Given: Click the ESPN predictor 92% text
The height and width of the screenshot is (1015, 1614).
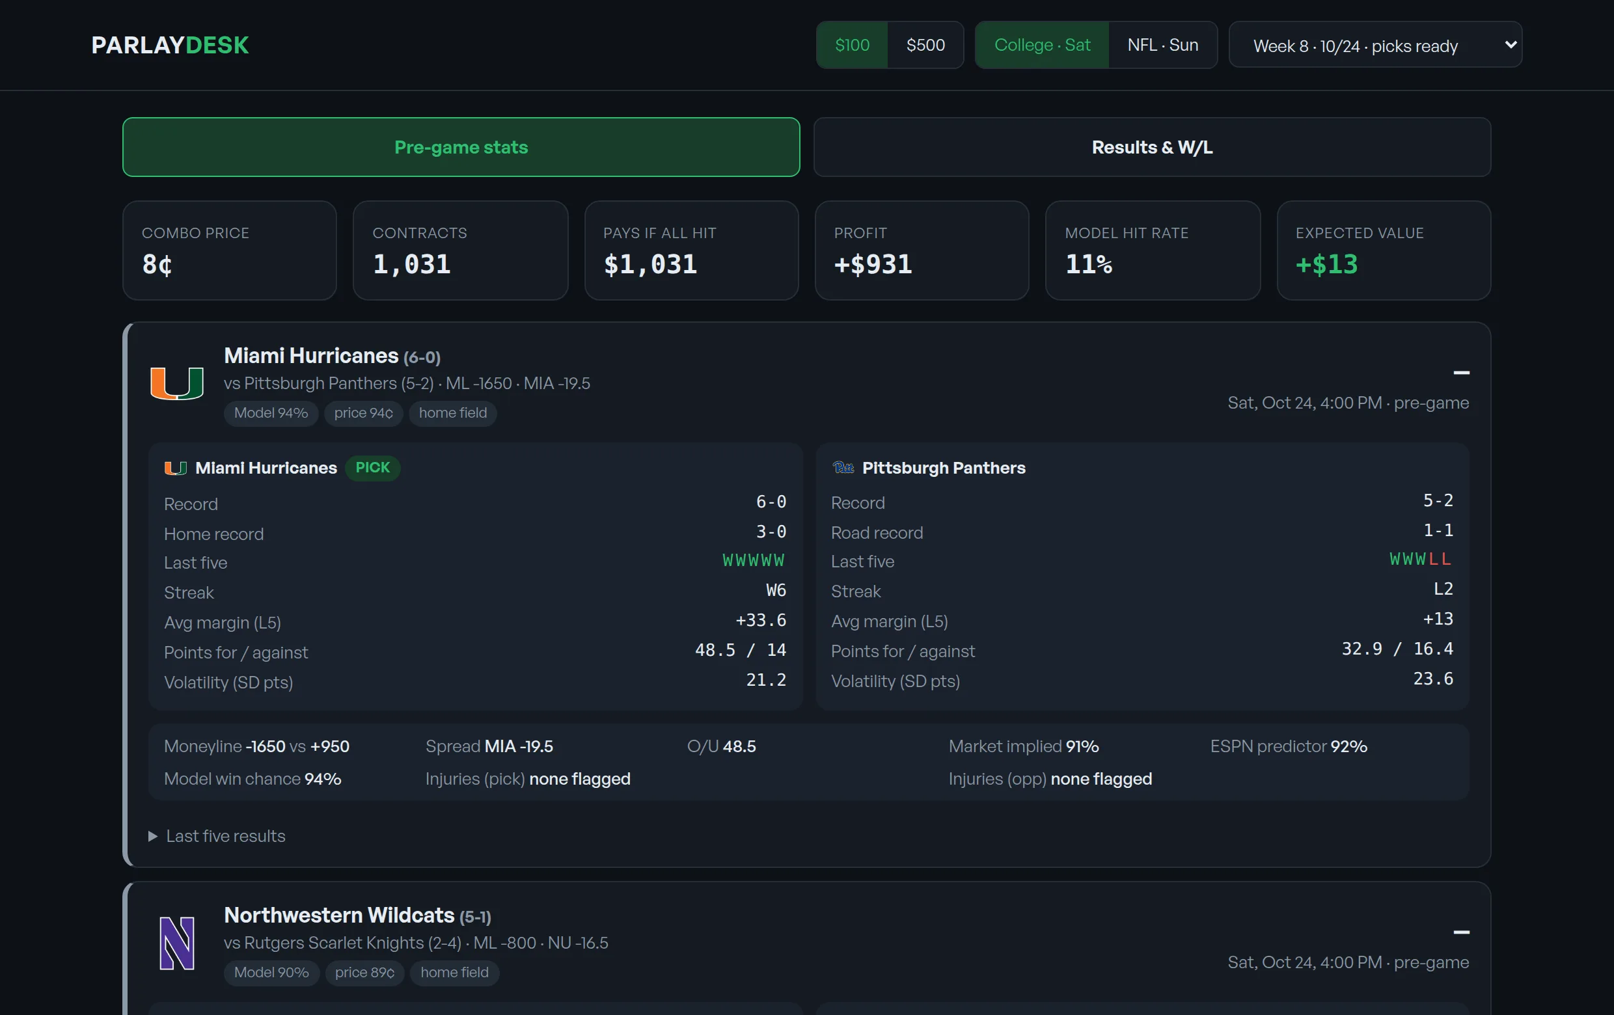Looking at the screenshot, I should (1288, 746).
